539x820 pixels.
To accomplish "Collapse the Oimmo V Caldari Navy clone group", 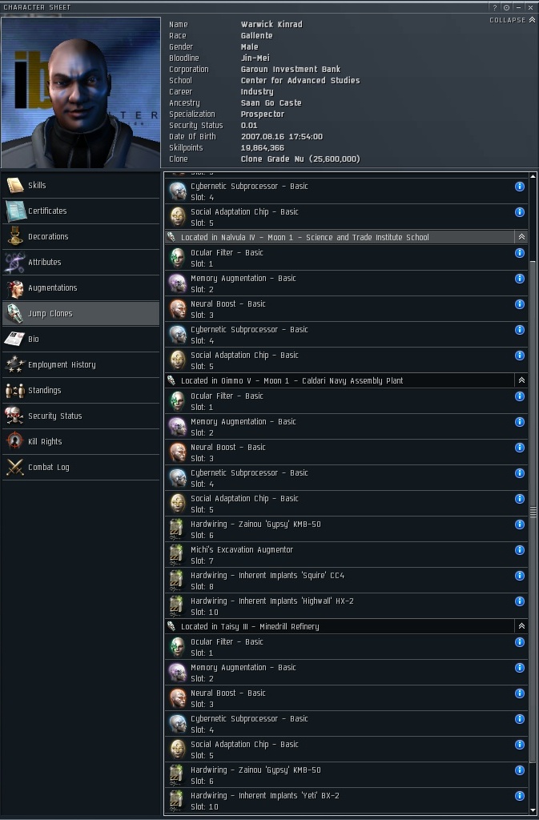I will click(521, 380).
